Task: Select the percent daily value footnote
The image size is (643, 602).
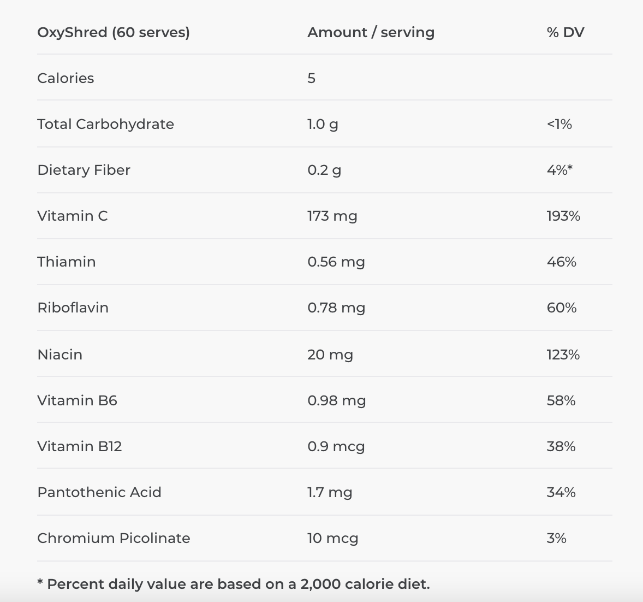Action: [234, 585]
